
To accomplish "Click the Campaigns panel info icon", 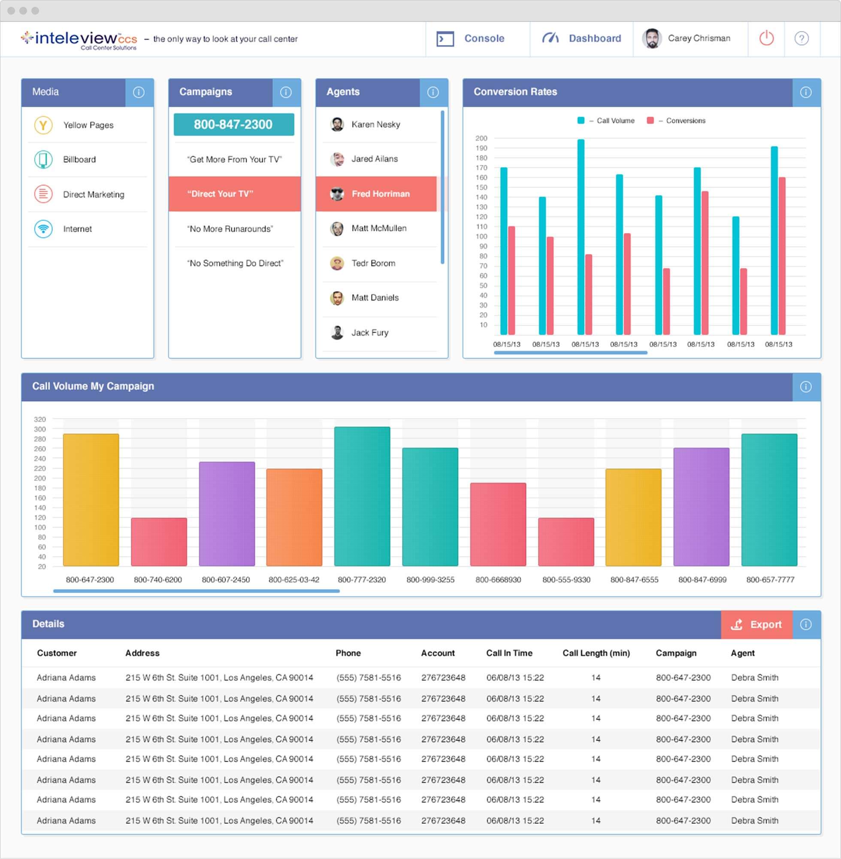I will coord(286,92).
